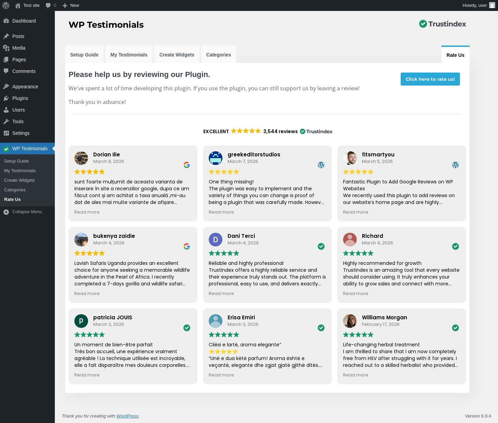Click patricia JOUIS' green 'p' avatar
This screenshot has width=498, height=423.
pos(81,321)
